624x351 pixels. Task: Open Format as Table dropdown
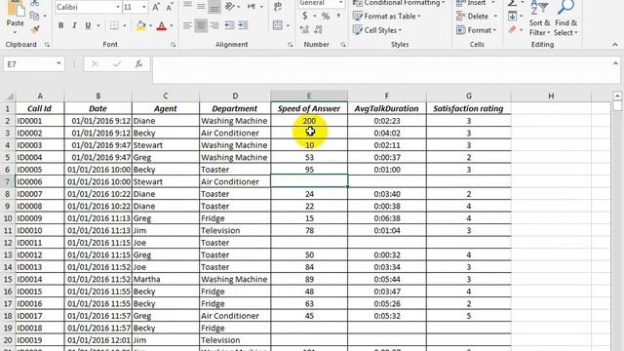pos(387,17)
